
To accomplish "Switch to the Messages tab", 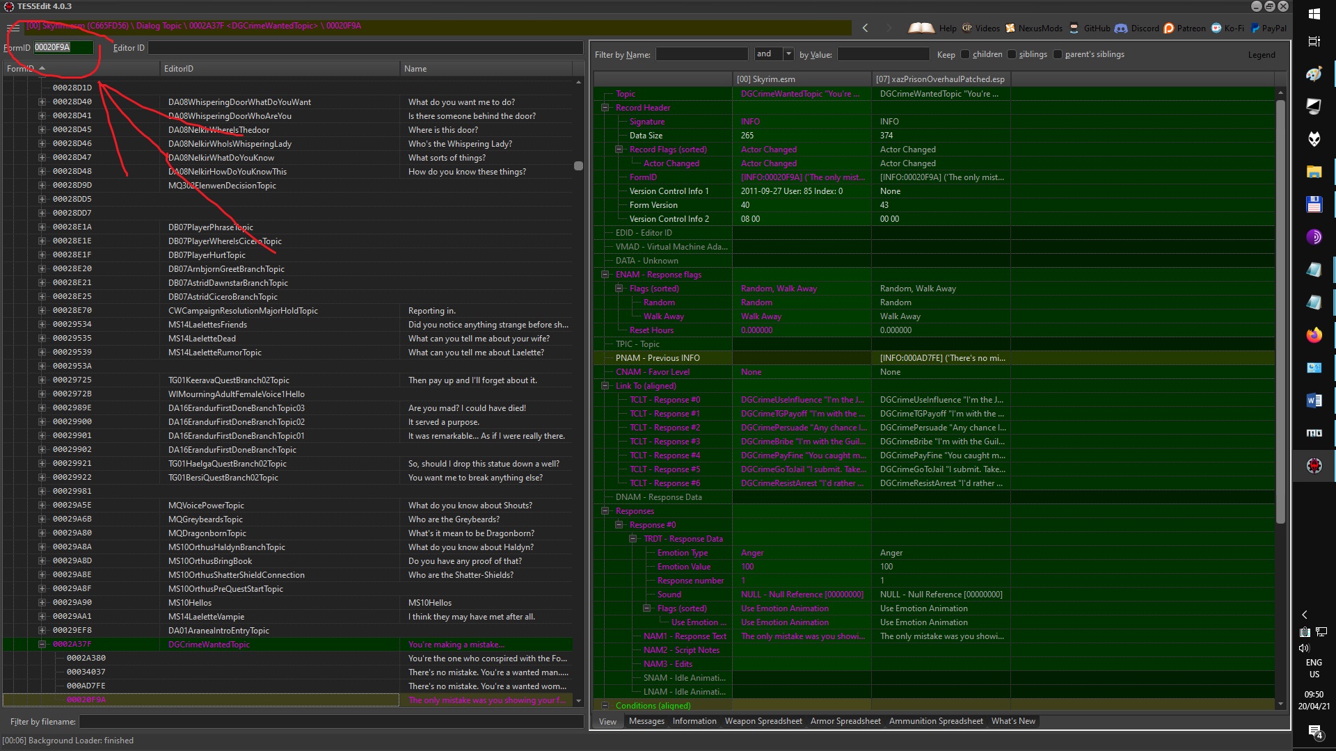I will [646, 721].
